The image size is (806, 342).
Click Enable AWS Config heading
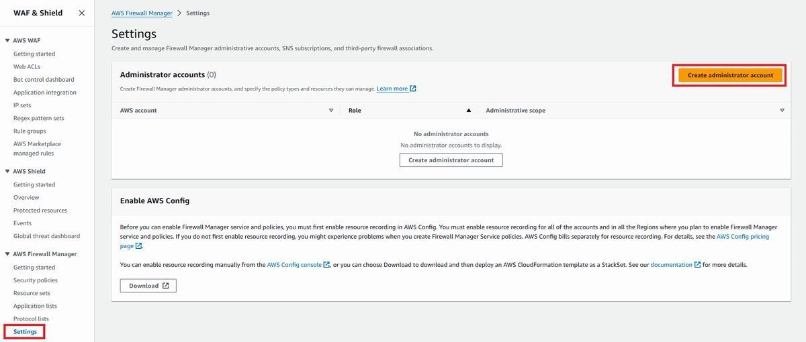point(154,201)
